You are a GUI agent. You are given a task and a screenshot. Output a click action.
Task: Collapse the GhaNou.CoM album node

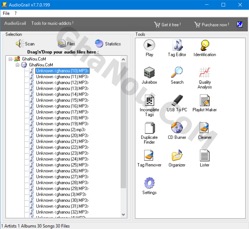(17, 65)
